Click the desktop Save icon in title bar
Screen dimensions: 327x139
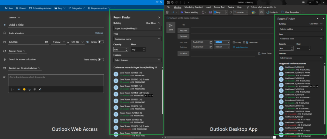pyautogui.click(x=168, y=2)
